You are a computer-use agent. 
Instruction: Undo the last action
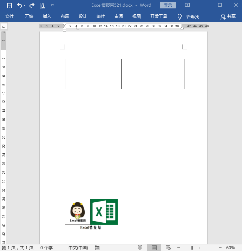click(x=20, y=6)
